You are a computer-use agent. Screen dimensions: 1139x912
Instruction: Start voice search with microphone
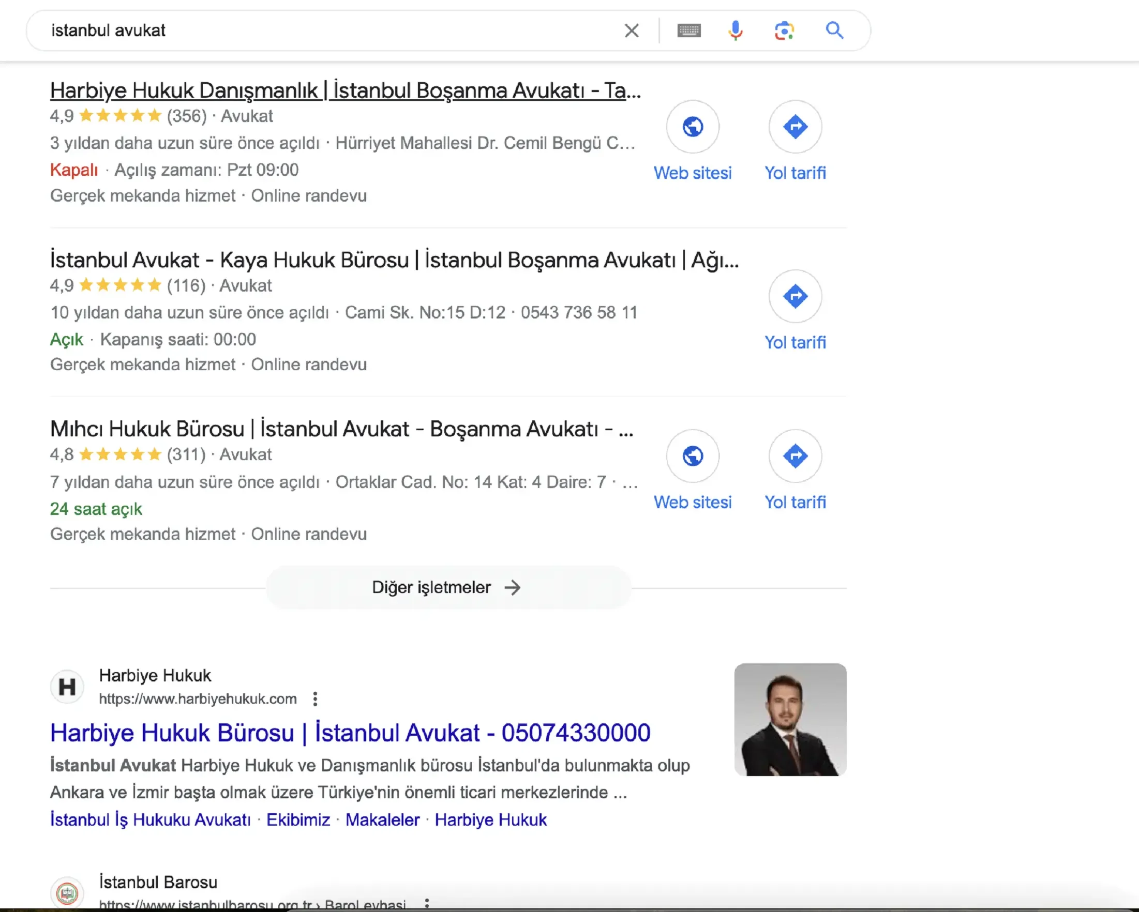(x=735, y=31)
